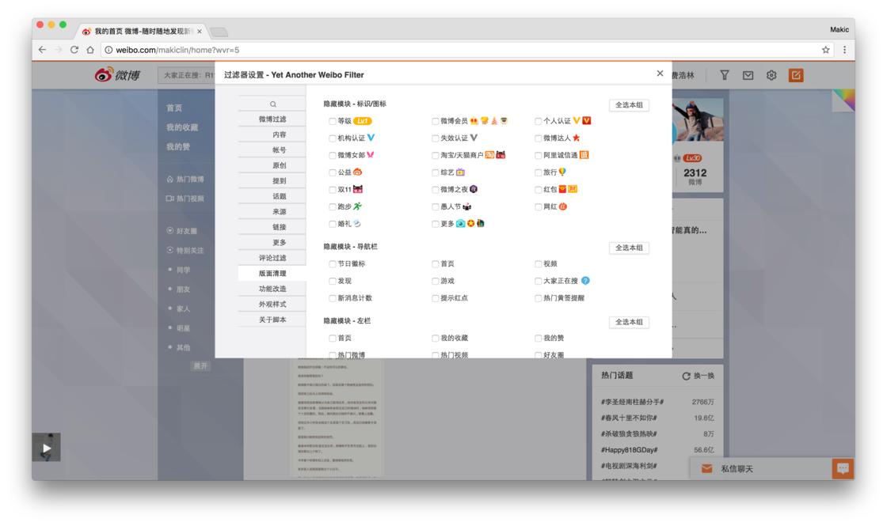This screenshot has width=887, height=526.
Task: Open the funnel filter icon in Weibo header
Action: coord(724,75)
